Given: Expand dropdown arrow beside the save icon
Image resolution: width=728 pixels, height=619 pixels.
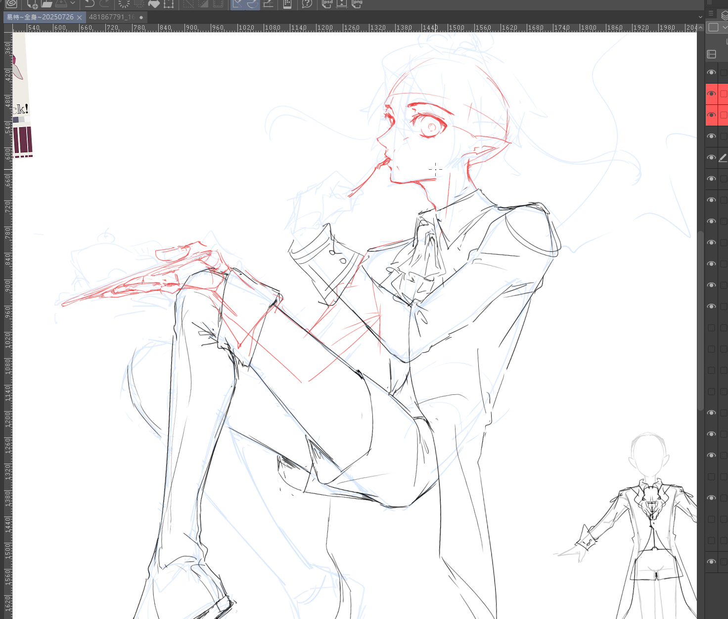Looking at the screenshot, I should click(73, 3).
